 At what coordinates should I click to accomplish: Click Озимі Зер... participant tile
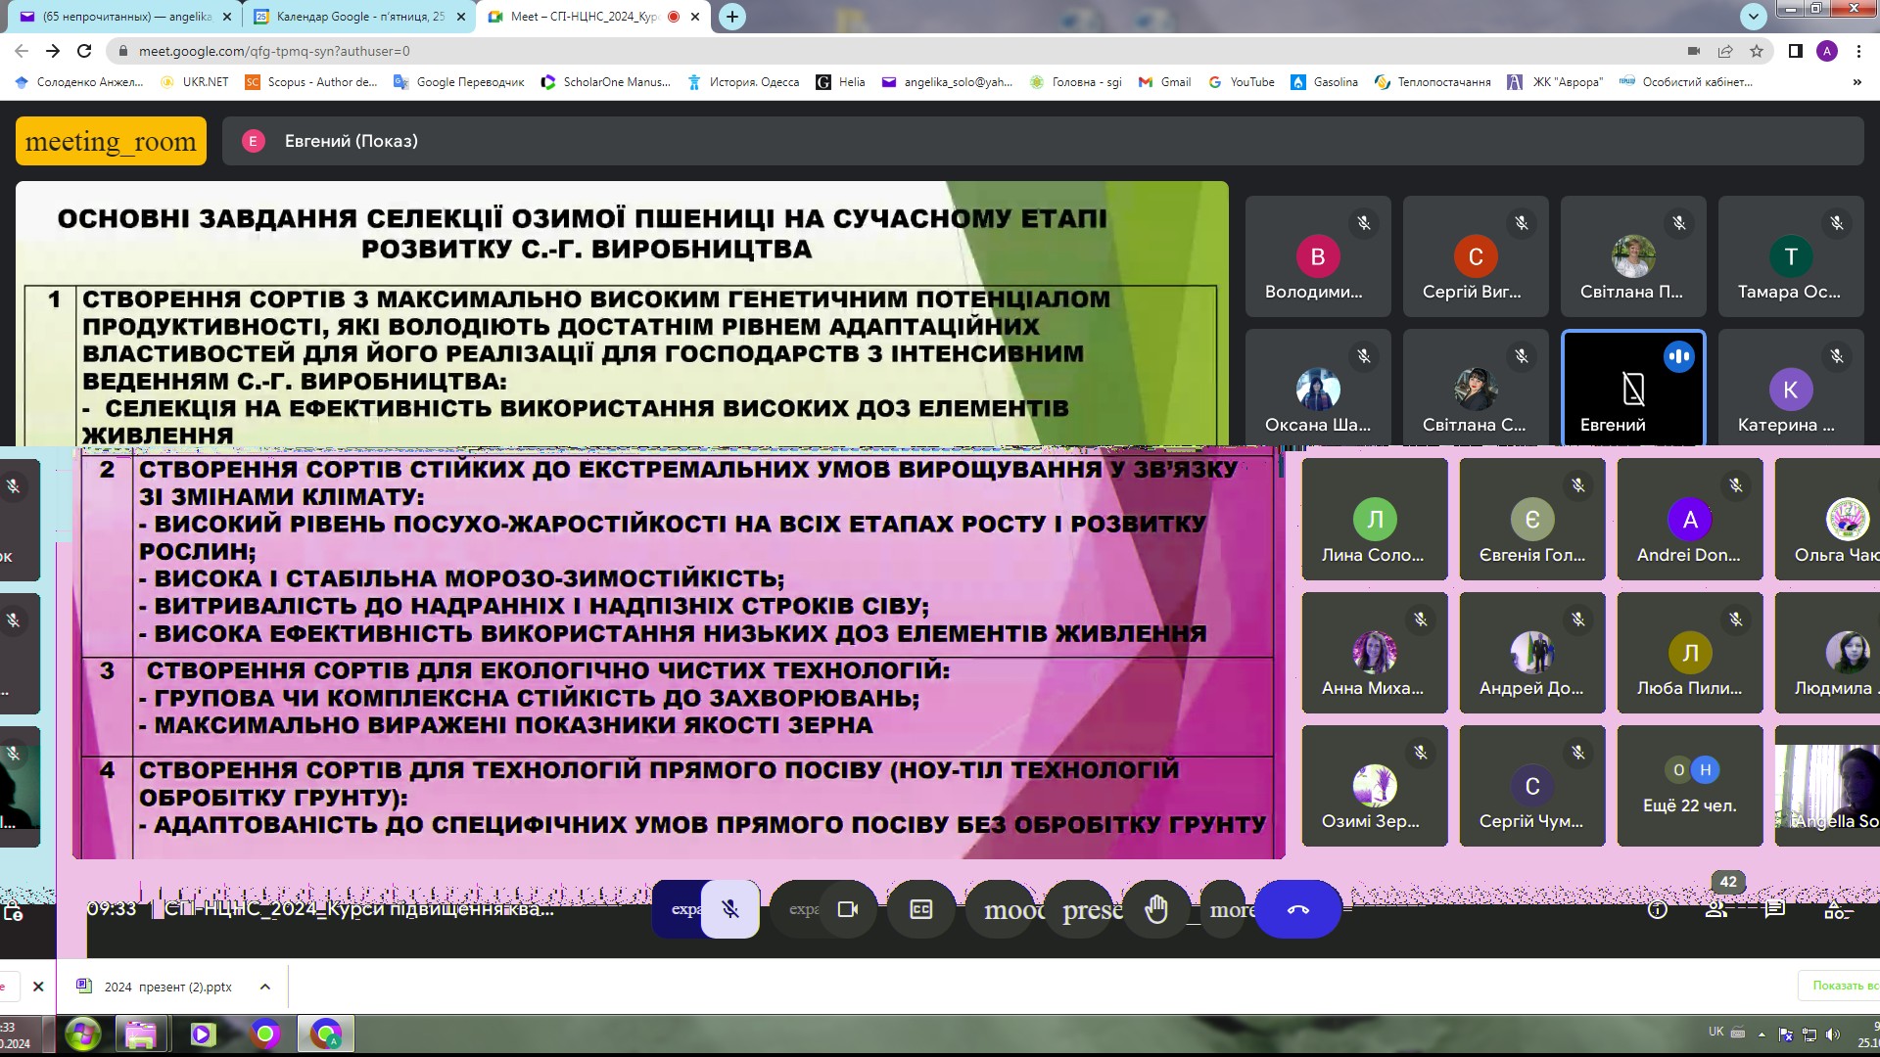pyautogui.click(x=1375, y=785)
